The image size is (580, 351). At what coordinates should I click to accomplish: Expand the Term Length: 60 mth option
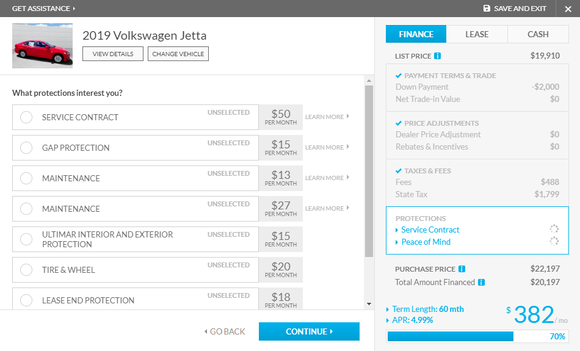[425, 309]
